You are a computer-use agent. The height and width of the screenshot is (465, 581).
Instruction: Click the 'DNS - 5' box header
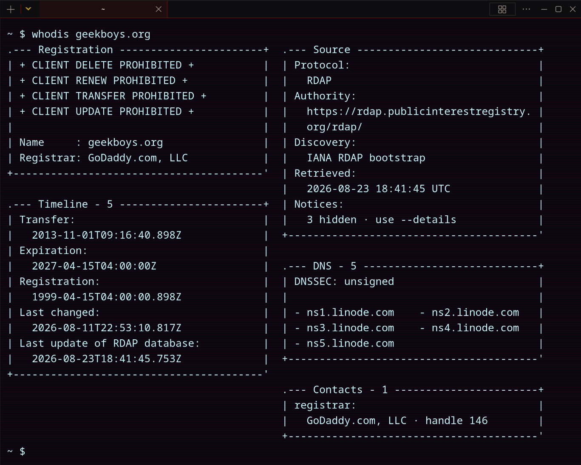335,266
